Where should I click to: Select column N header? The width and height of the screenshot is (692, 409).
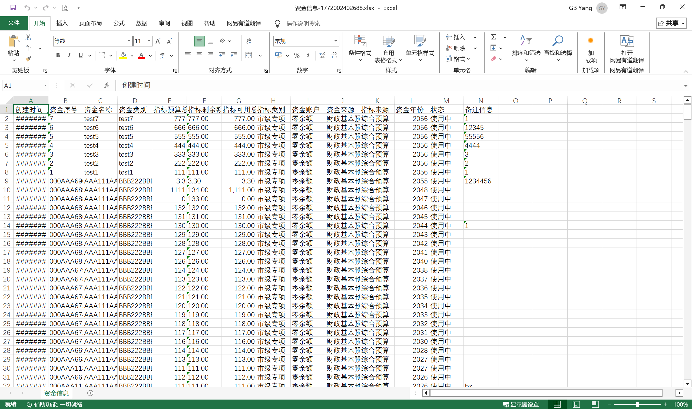pos(481,100)
